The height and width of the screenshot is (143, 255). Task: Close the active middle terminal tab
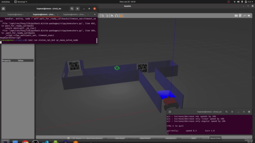(58, 14)
